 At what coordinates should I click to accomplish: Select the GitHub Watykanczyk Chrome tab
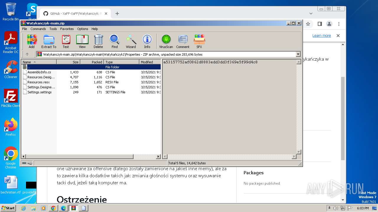pos(75,14)
